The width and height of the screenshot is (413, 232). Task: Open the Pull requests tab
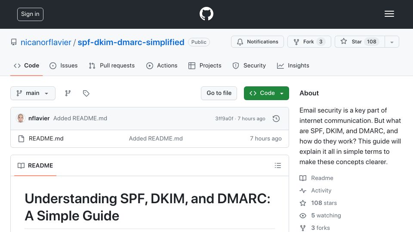coord(112,65)
